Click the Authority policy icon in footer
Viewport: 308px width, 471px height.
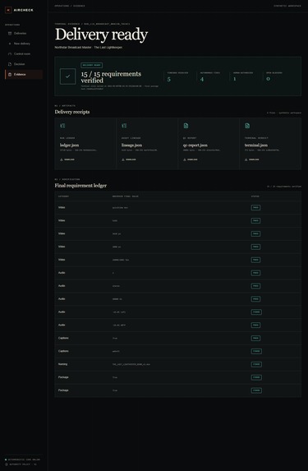[x=7, y=464]
